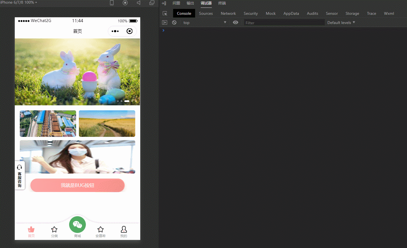This screenshot has height=248, width=407.
Task: Open the 分类 star tab icon
Action: (54, 230)
